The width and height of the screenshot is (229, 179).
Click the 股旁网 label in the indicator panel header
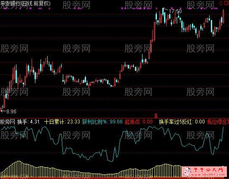[x=8, y=122]
